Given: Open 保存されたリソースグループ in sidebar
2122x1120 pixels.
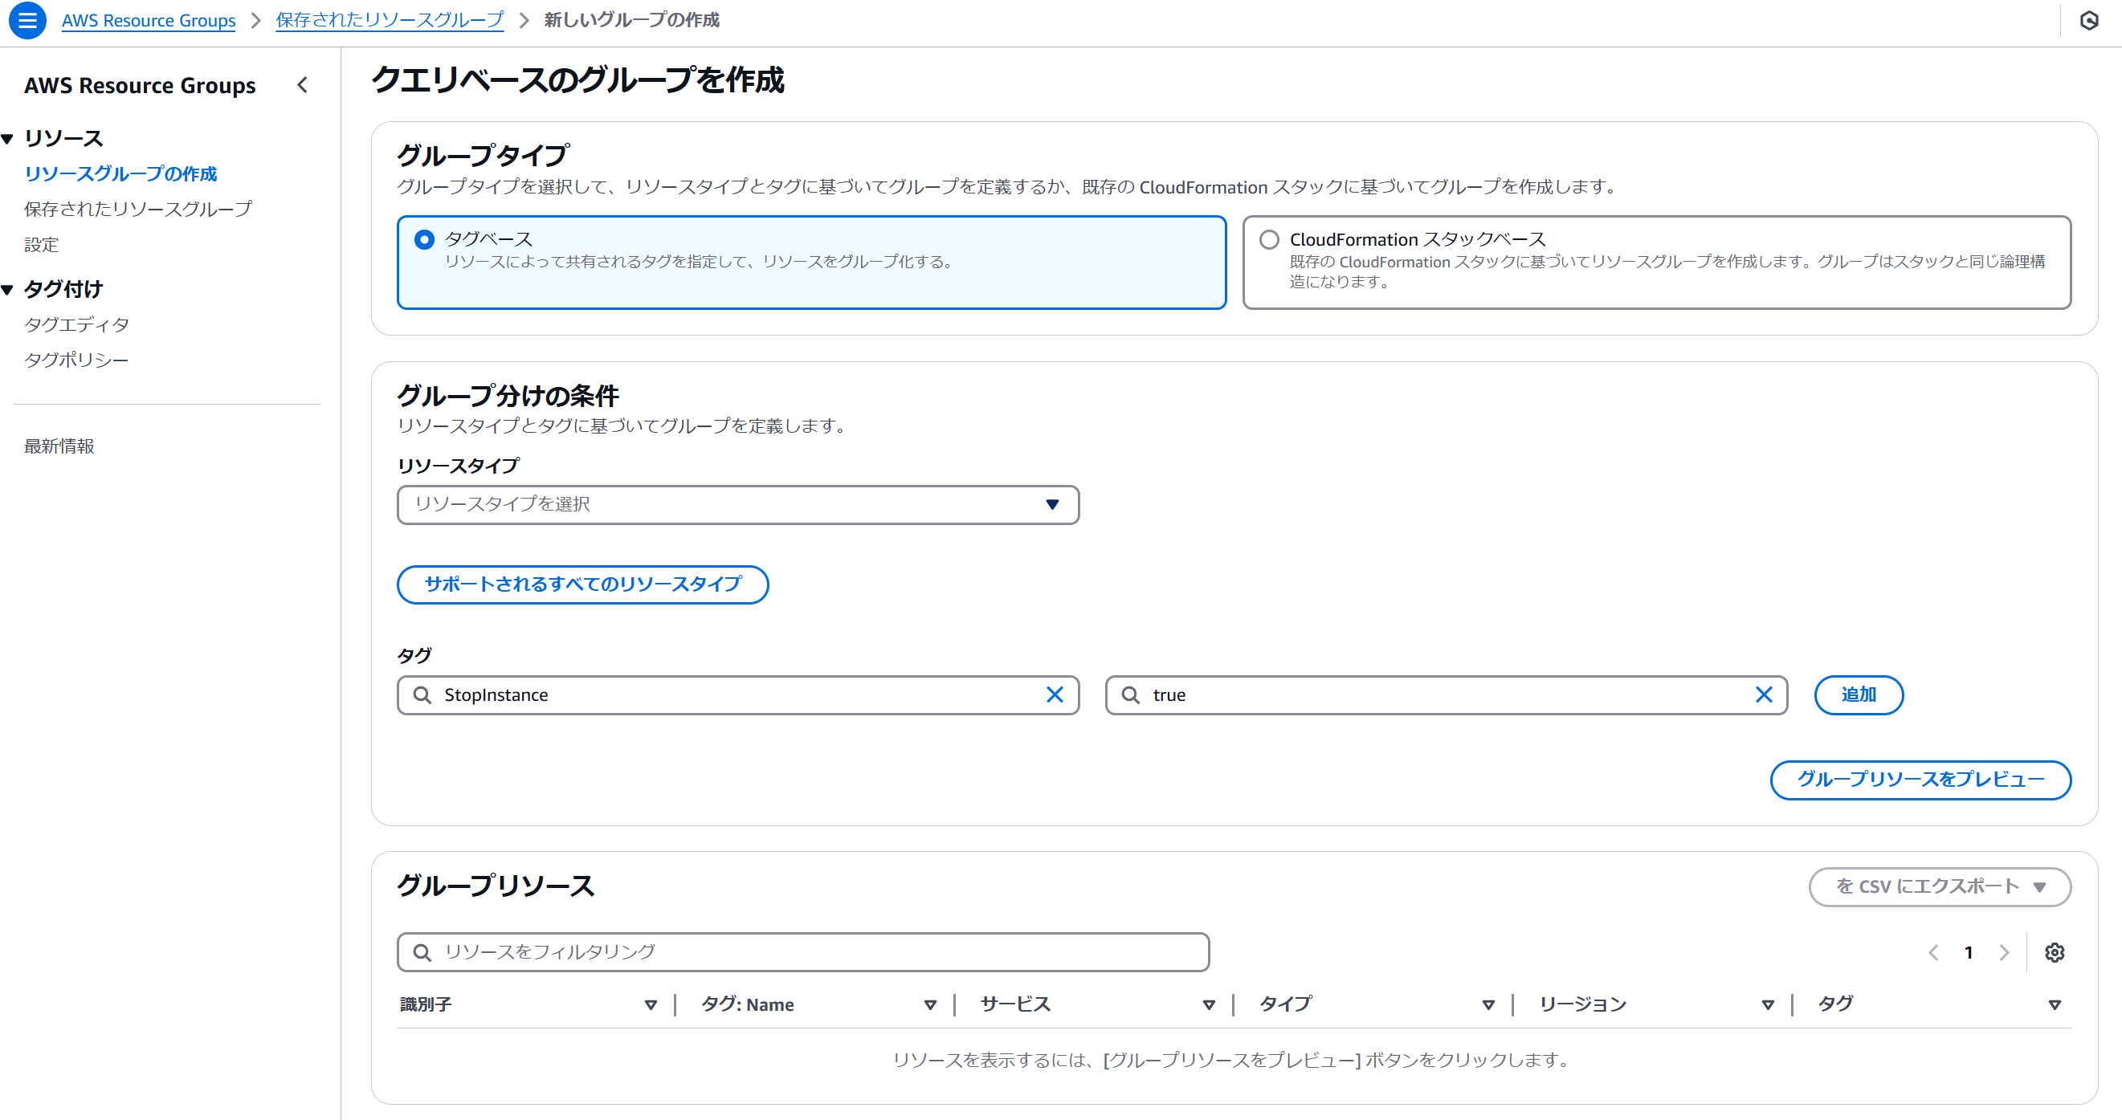Looking at the screenshot, I should (137, 210).
